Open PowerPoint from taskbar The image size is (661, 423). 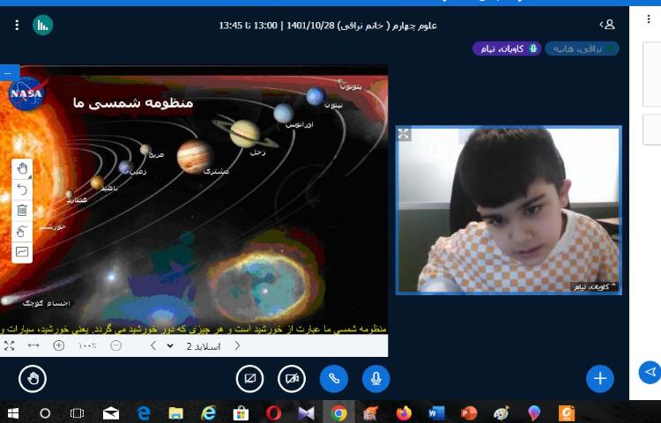click(468, 413)
